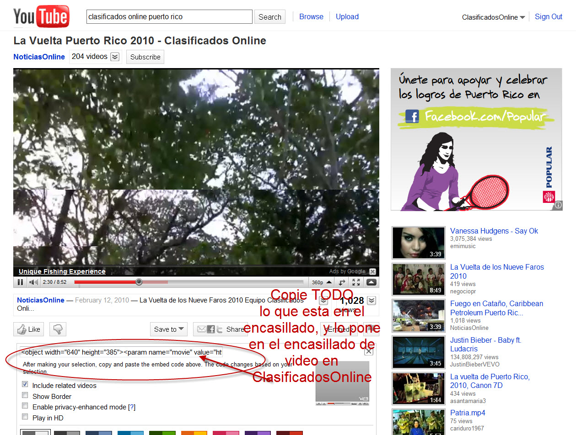Click the video seek bar handle

[139, 282]
